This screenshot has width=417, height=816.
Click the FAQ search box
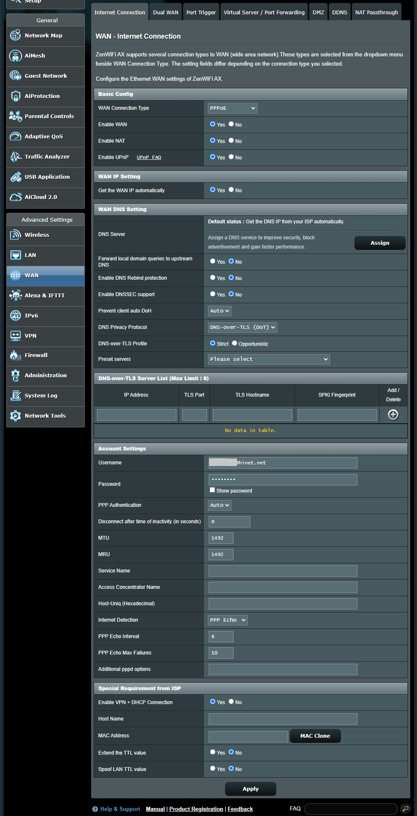pos(351,809)
